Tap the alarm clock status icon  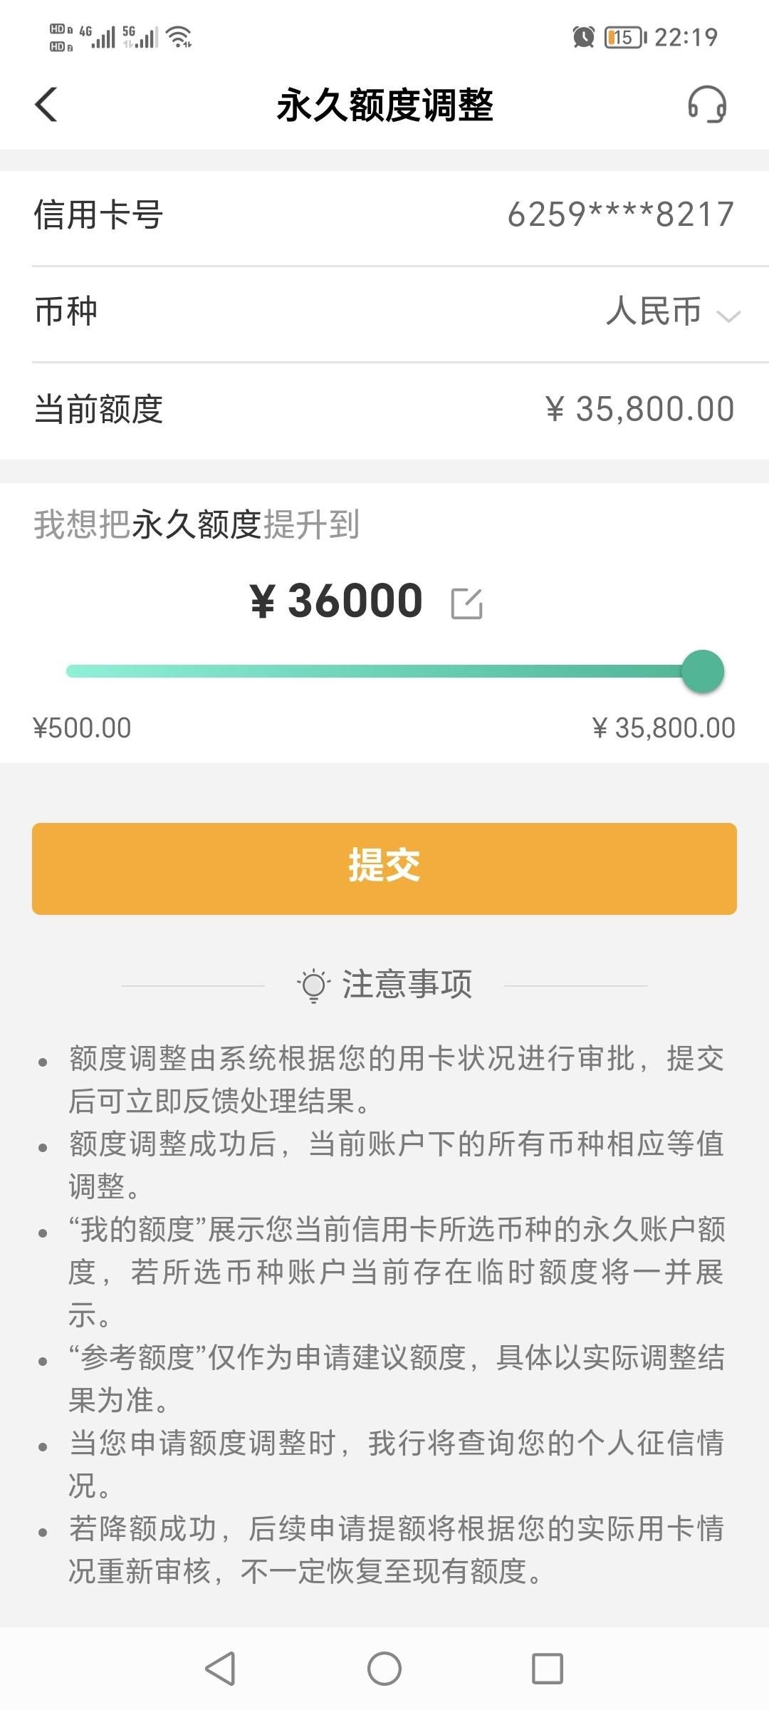[584, 37]
